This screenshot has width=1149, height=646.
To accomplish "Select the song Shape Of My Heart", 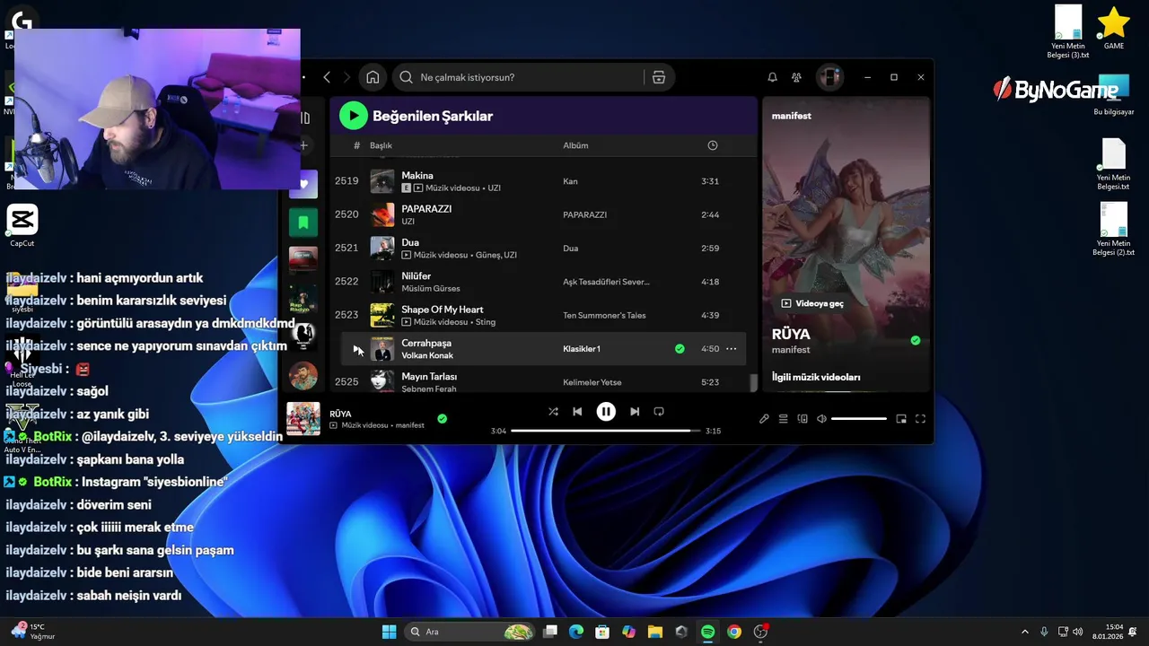I will [443, 310].
